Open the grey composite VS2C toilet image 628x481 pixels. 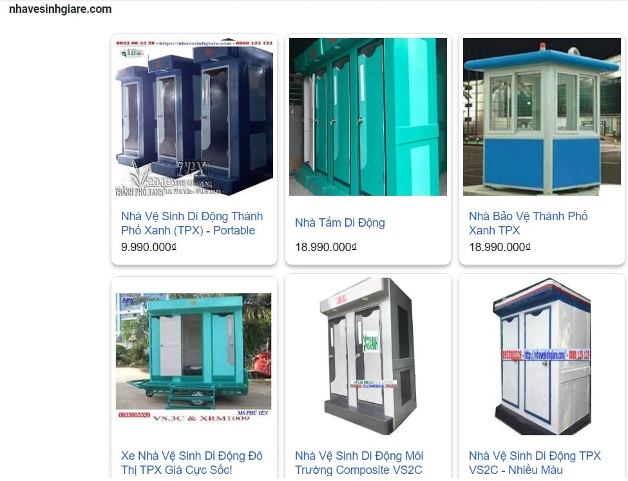click(x=368, y=356)
